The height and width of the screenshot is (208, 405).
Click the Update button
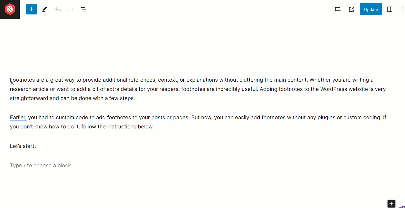[x=371, y=9]
